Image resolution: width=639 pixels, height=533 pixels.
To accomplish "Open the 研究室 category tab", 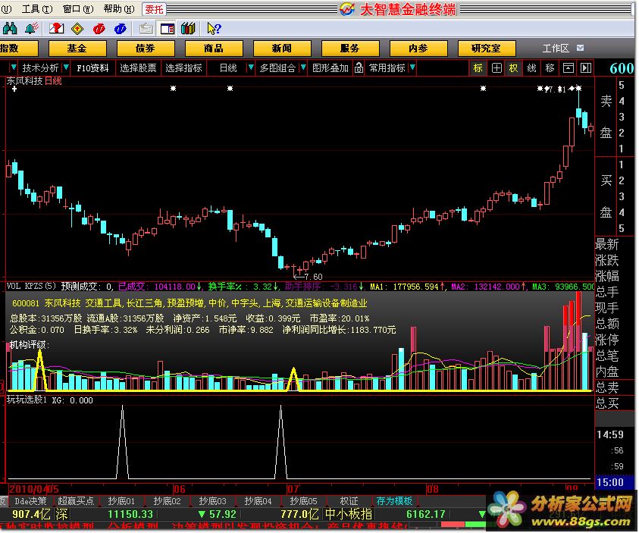I will [x=487, y=49].
